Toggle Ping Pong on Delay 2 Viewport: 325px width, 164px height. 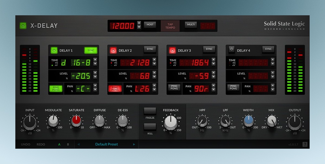point(115,89)
